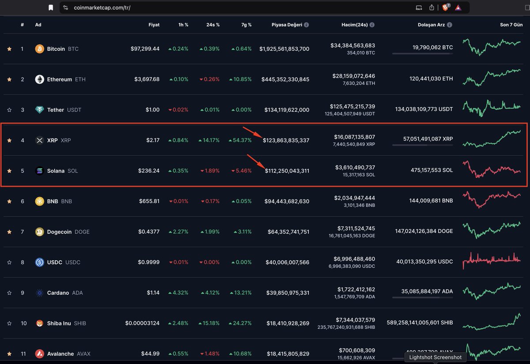Click the BNB logo icon
The height and width of the screenshot is (364, 530).
(40, 201)
